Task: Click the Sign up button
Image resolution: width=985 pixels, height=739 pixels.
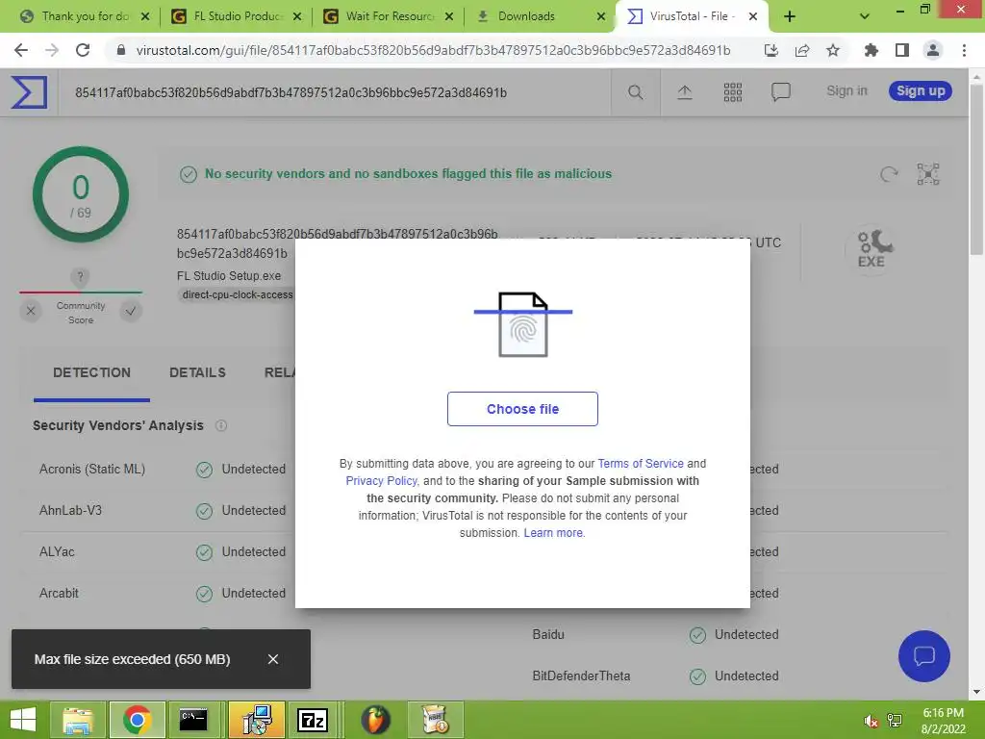Action: pyautogui.click(x=921, y=91)
